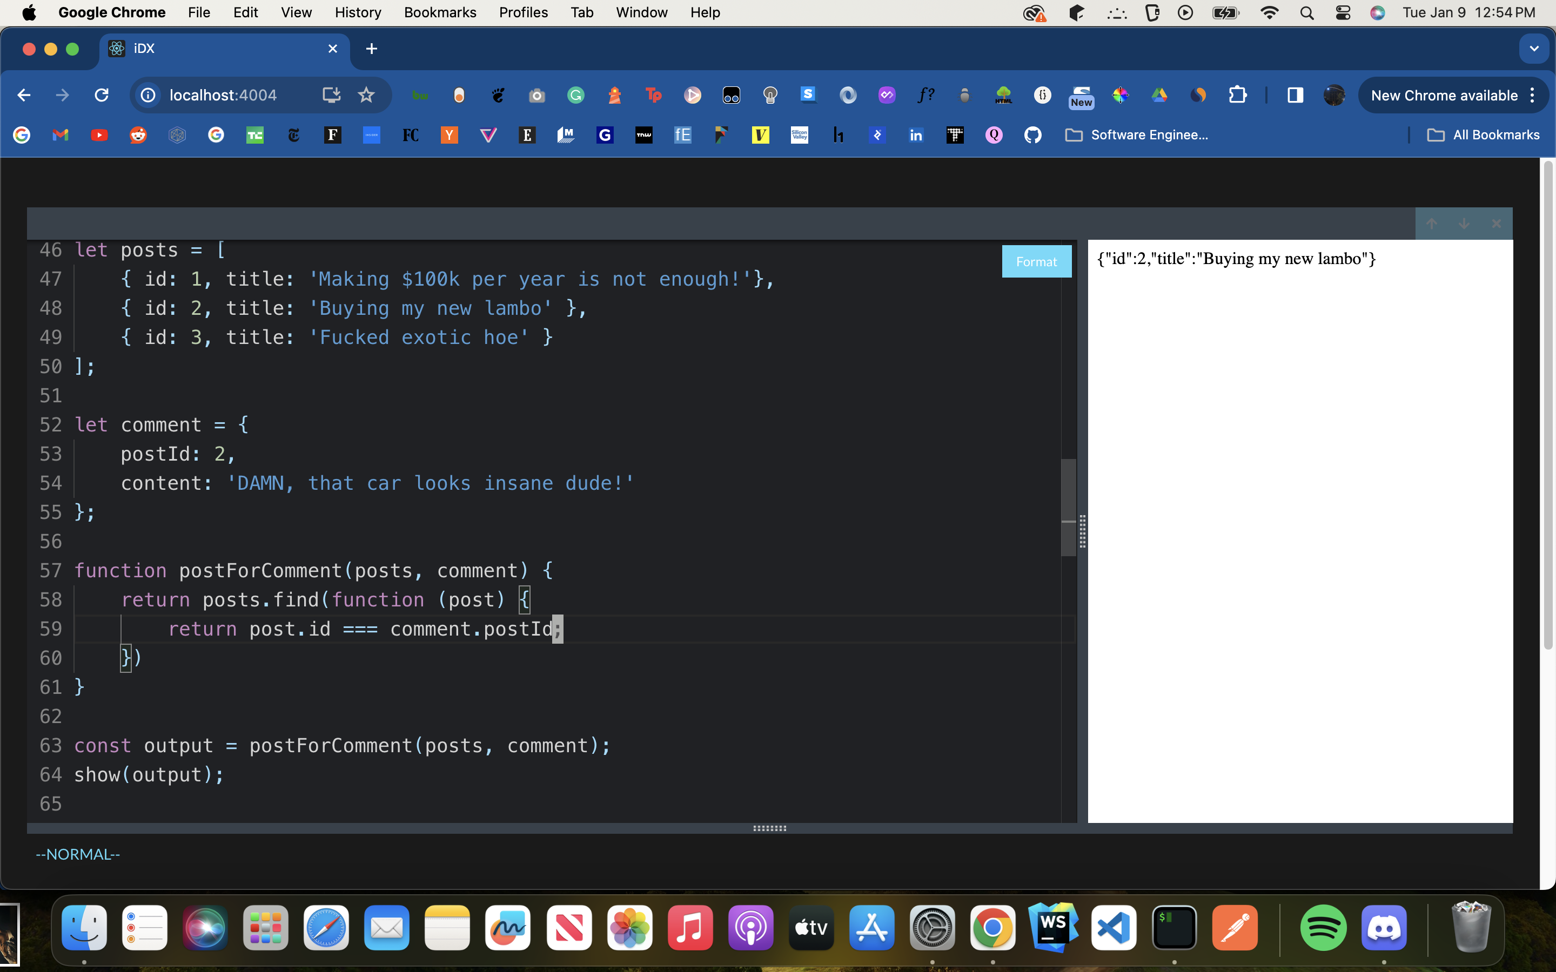Select the iDX browser tab
The height and width of the screenshot is (972, 1556).
pos(224,49)
